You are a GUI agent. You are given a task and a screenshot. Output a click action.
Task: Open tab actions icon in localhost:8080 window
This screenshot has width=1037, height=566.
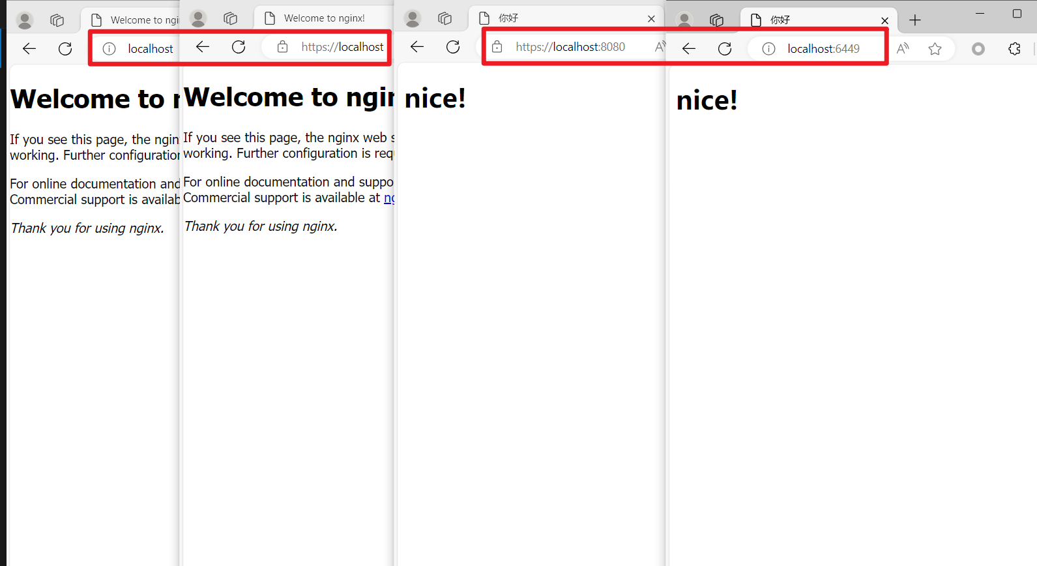445,19
